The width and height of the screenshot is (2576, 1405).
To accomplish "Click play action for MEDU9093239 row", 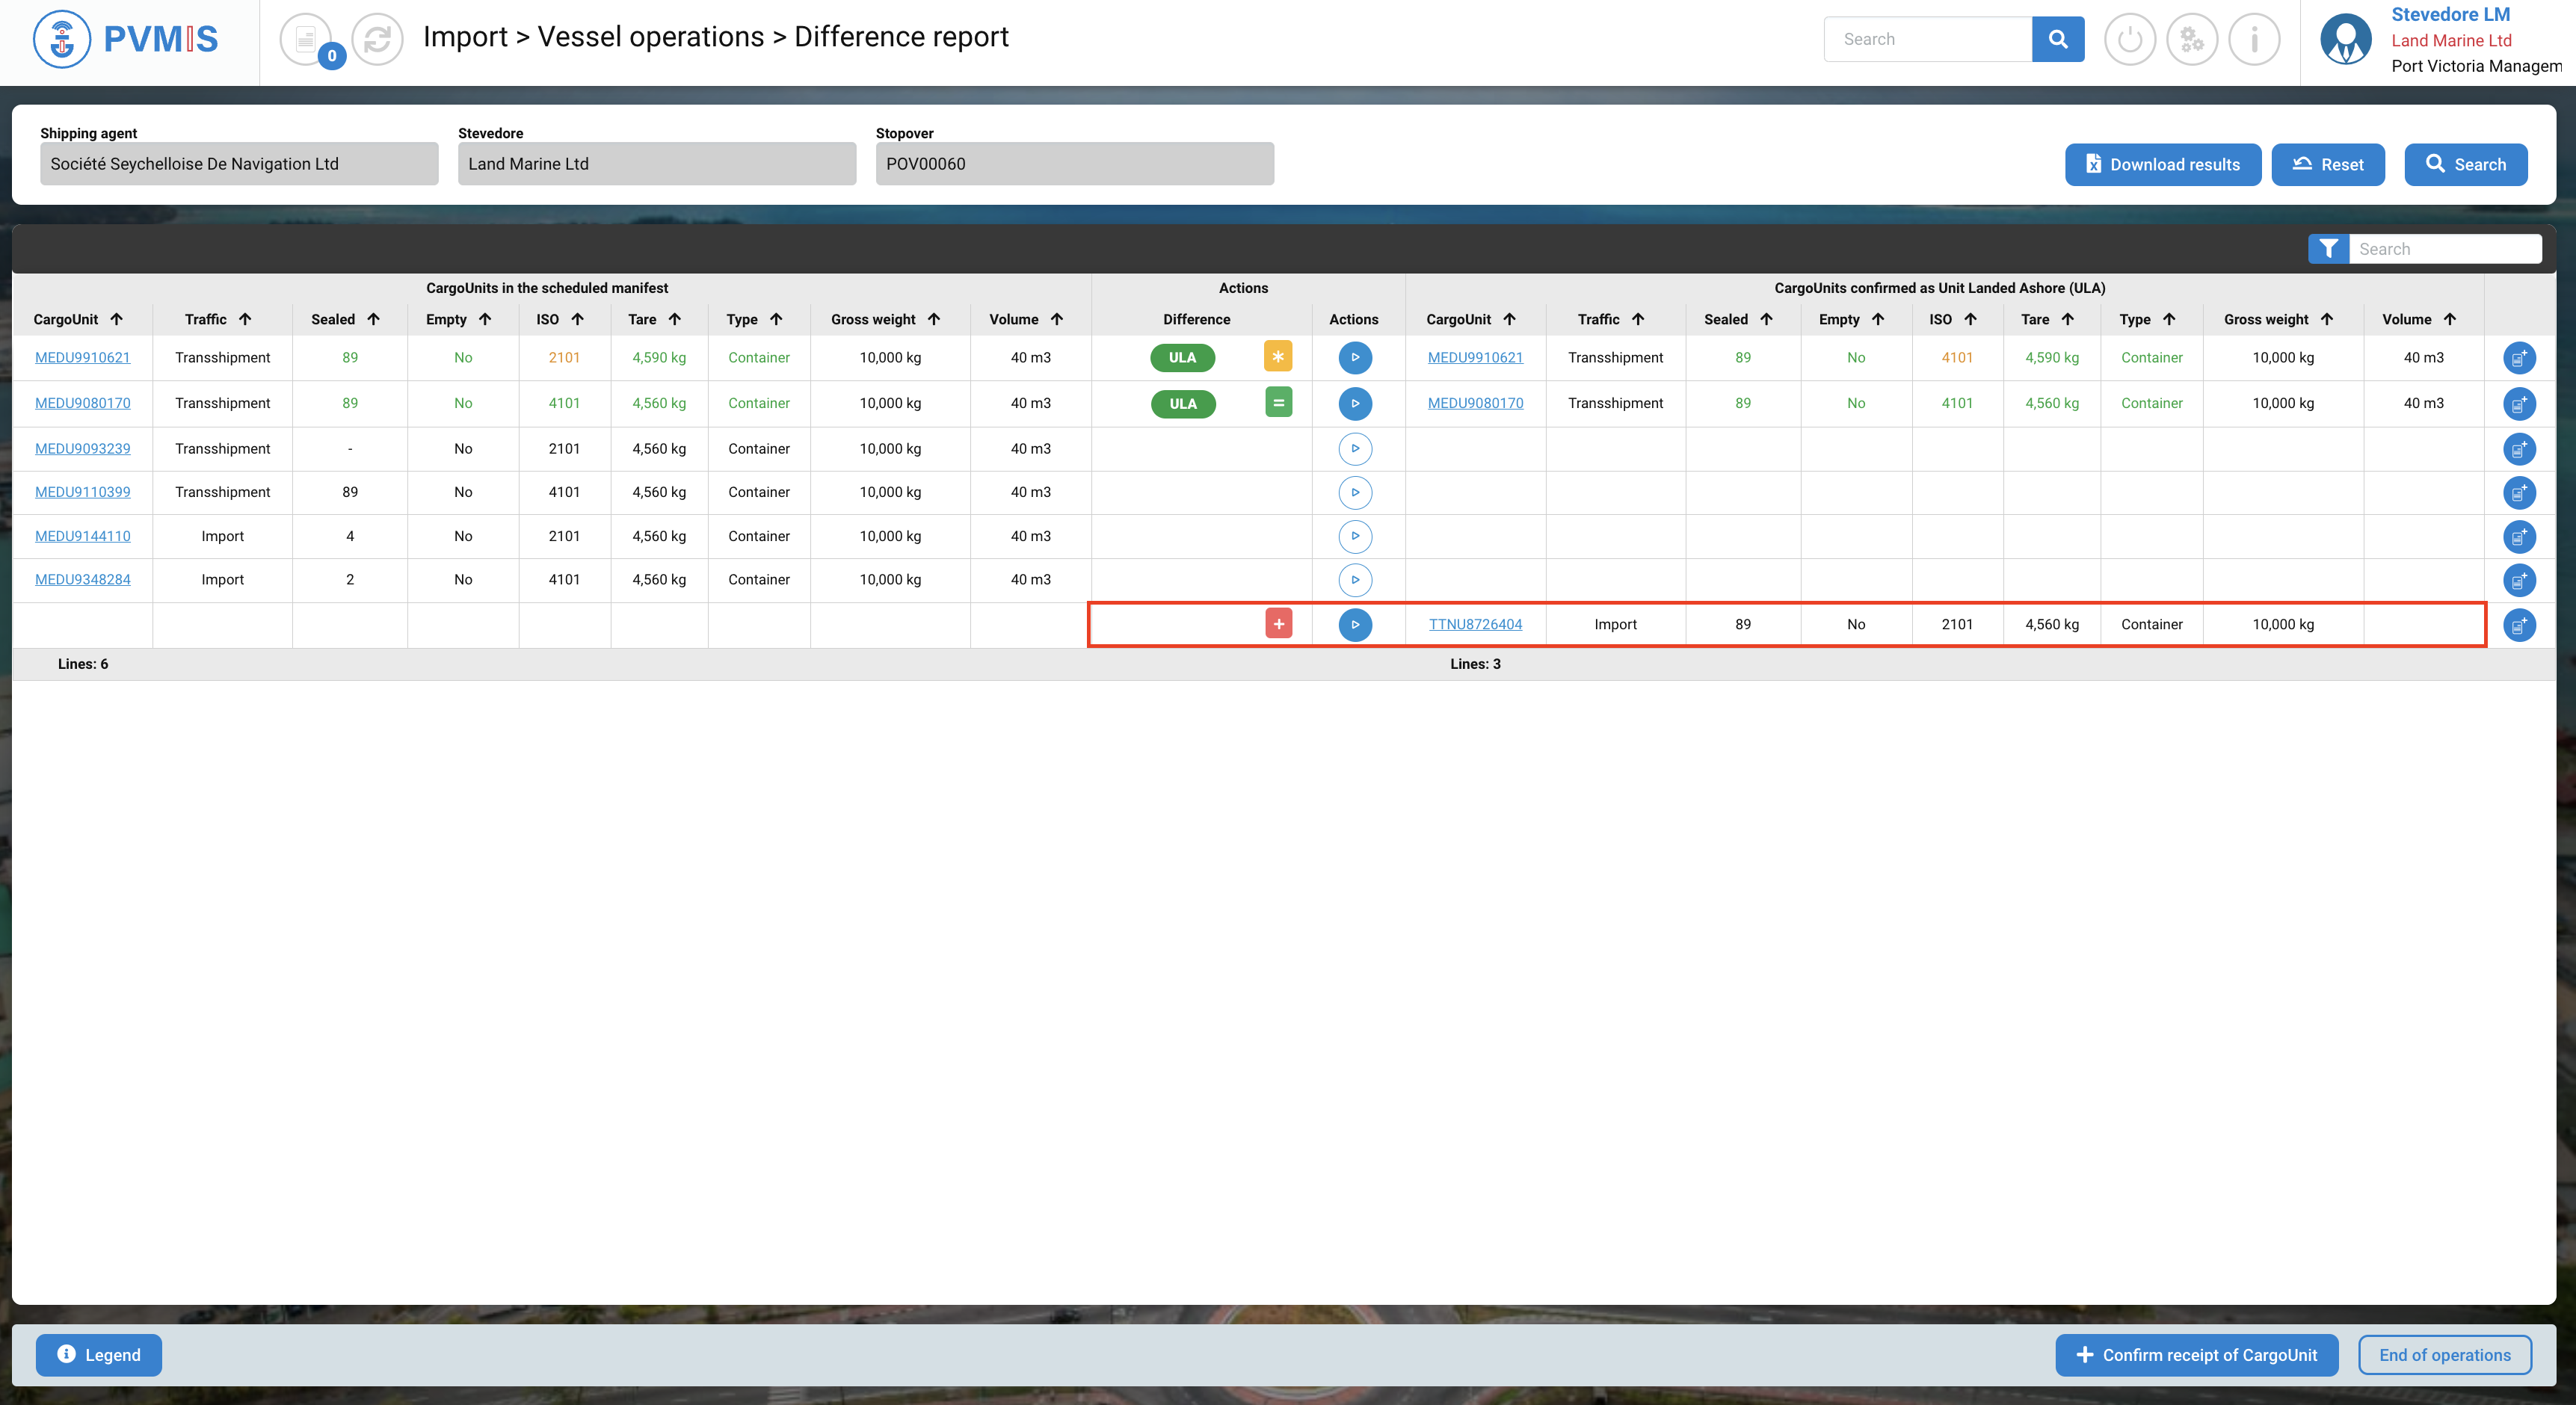I will click(x=1354, y=449).
